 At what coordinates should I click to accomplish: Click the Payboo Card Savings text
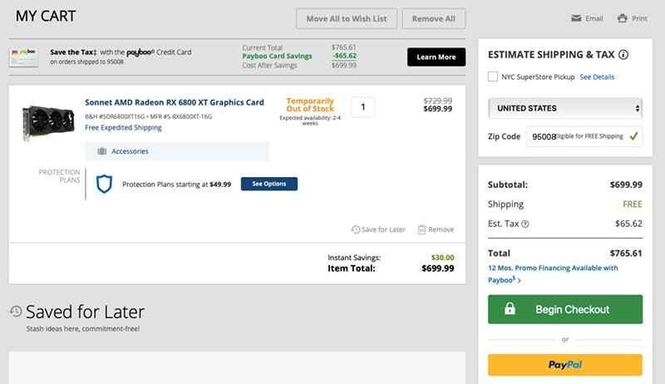click(x=277, y=56)
